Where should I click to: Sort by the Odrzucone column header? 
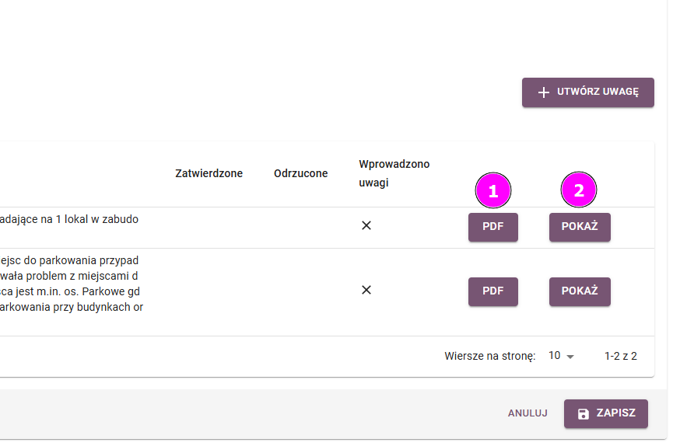pos(300,173)
